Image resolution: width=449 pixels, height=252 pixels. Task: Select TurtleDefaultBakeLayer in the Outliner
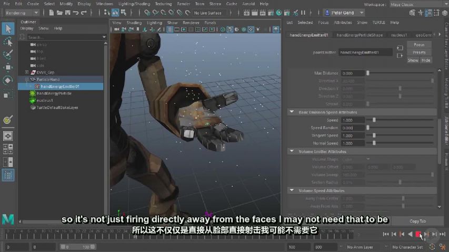[57, 108]
